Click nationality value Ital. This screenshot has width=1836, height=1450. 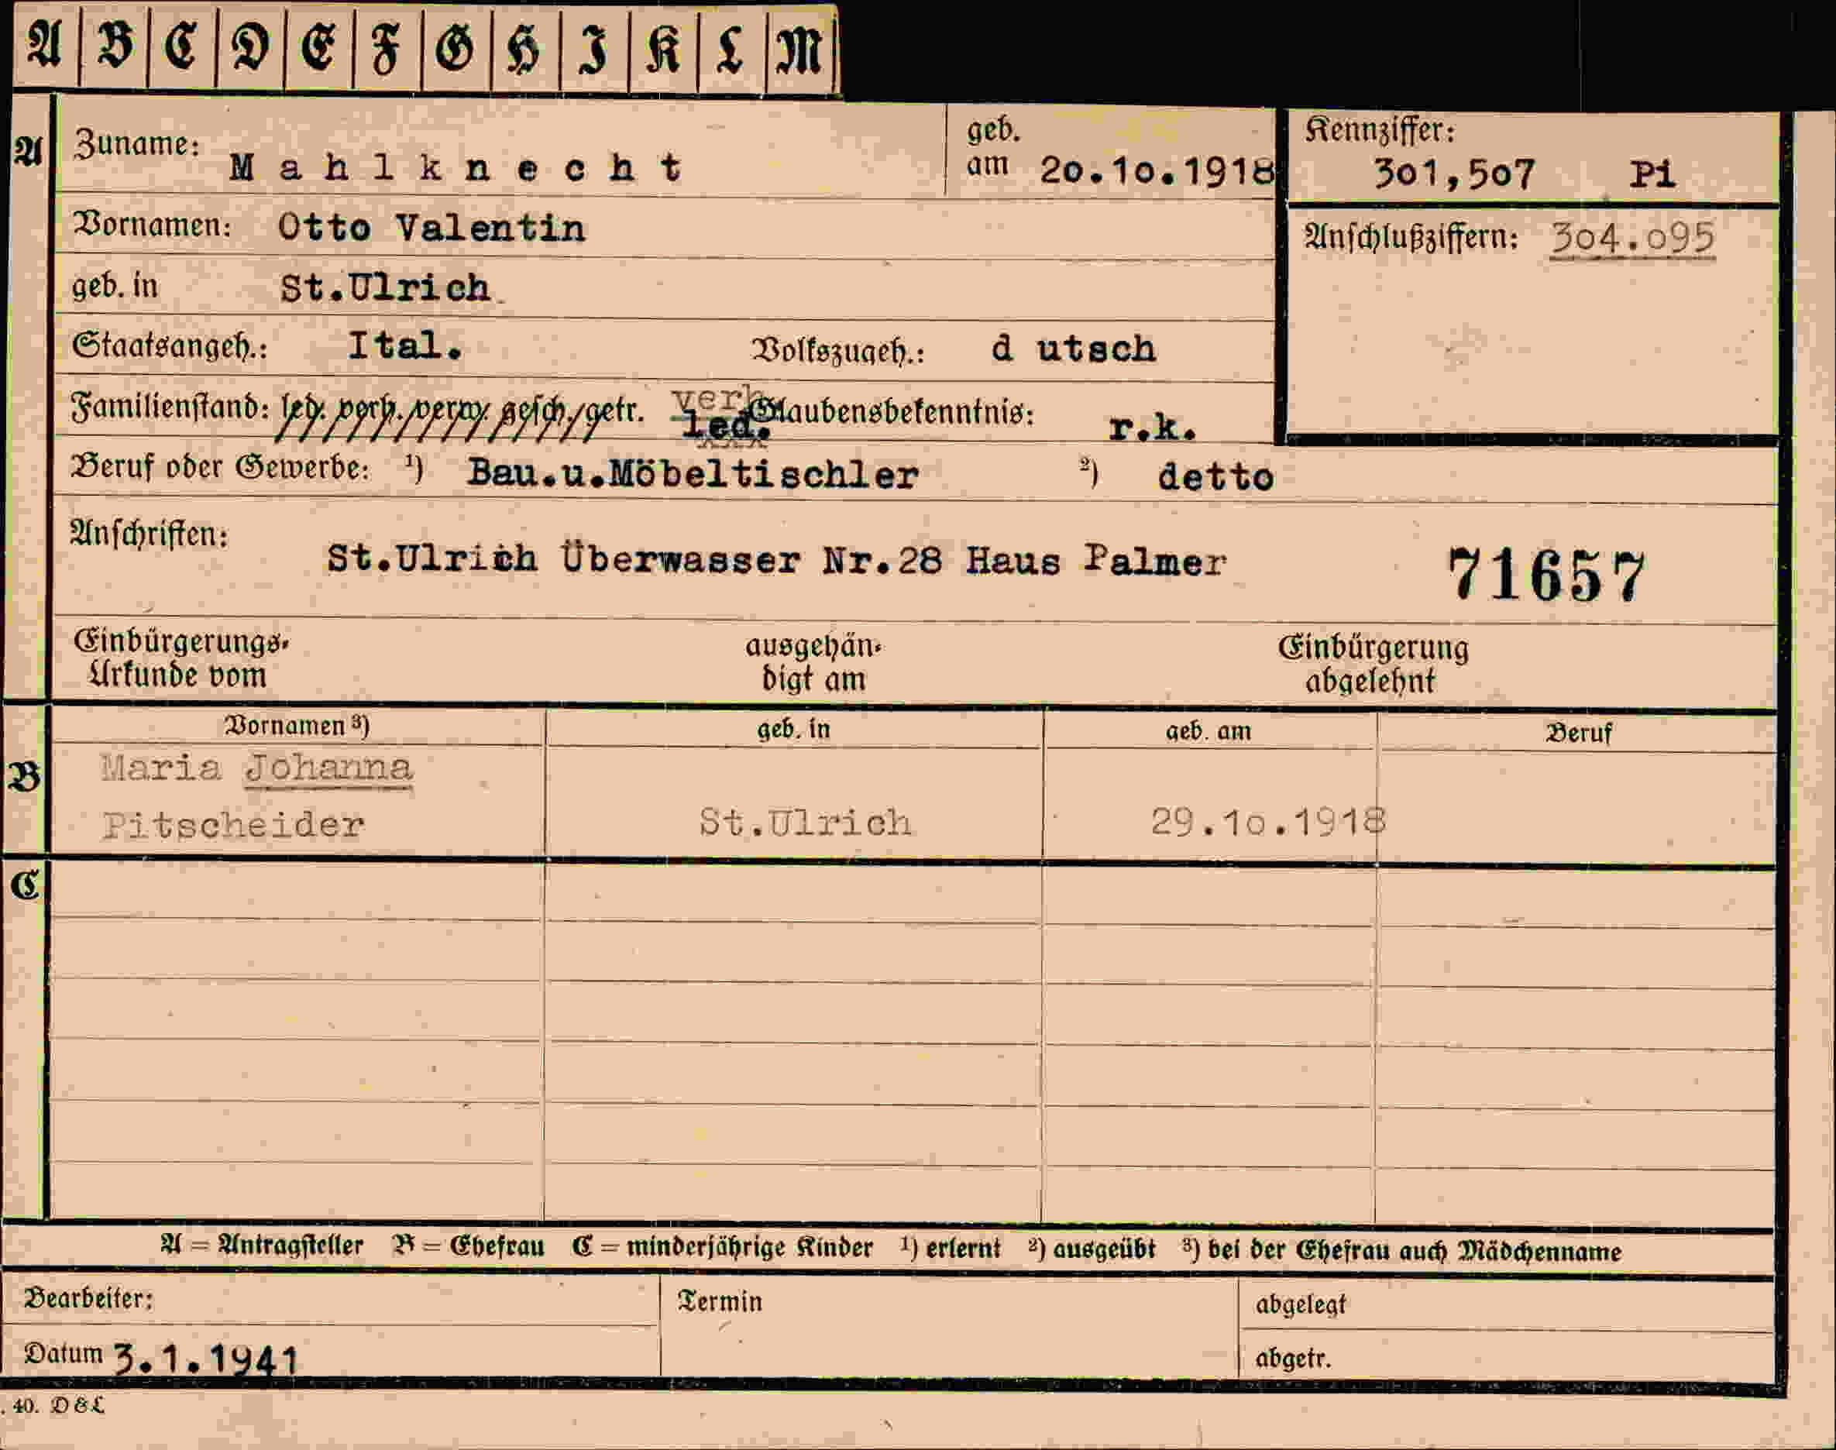pos(405,345)
